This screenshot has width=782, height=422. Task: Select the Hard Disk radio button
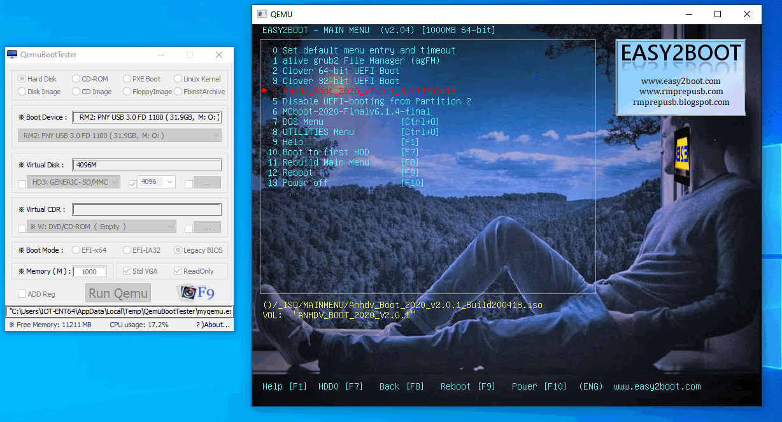pyautogui.click(x=22, y=79)
